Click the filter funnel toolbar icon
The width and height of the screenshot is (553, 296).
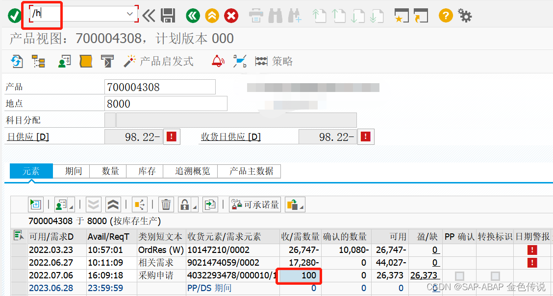coord(107,61)
